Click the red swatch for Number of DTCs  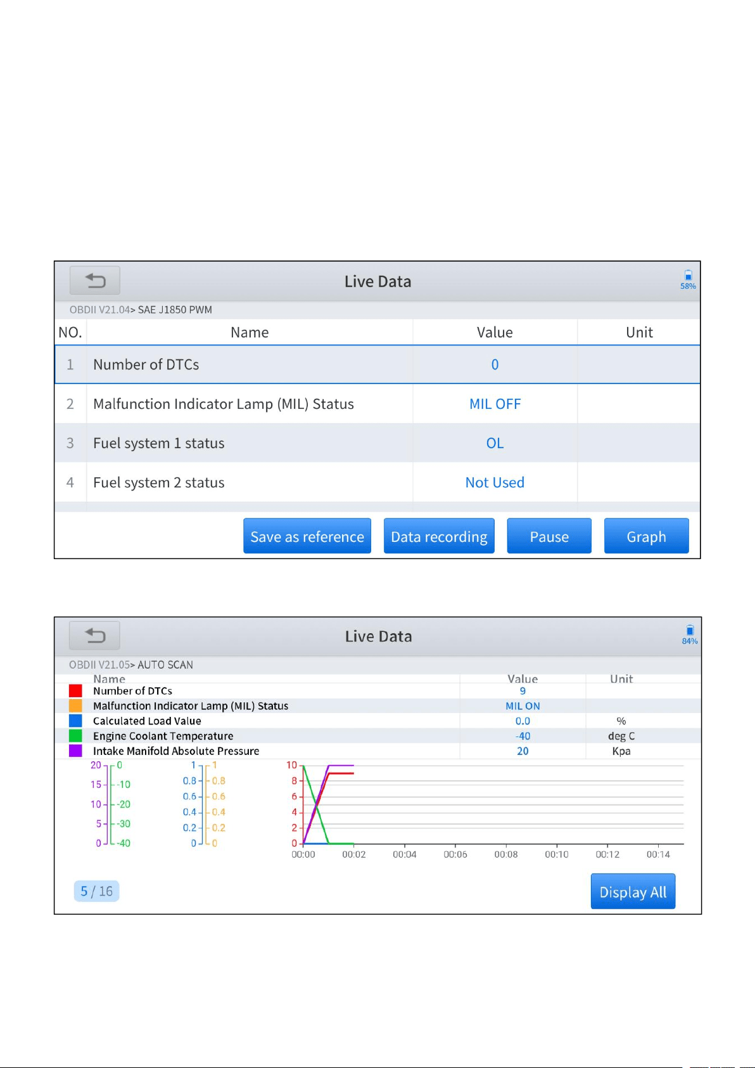(x=75, y=691)
